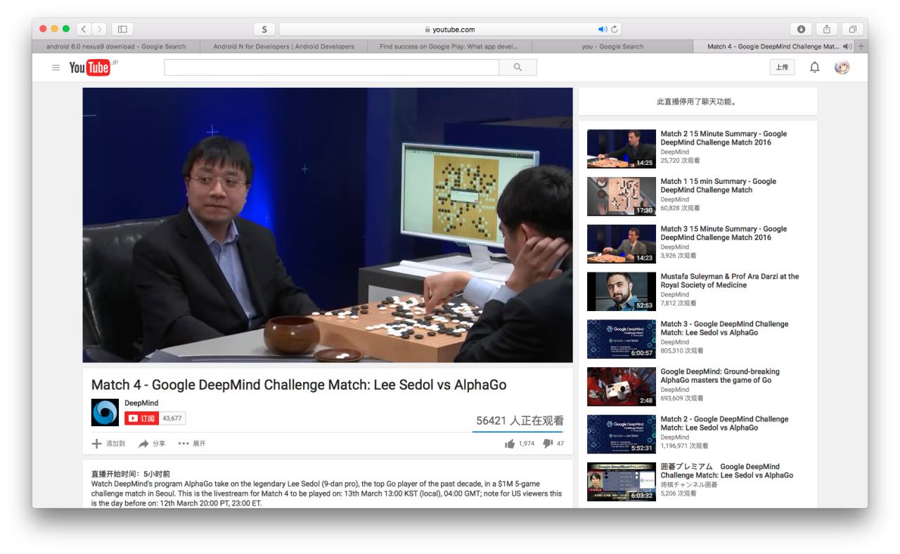Image resolution: width=900 pixels, height=554 pixels.
Task: Switch to you - Google Search tab
Action: (x=612, y=47)
